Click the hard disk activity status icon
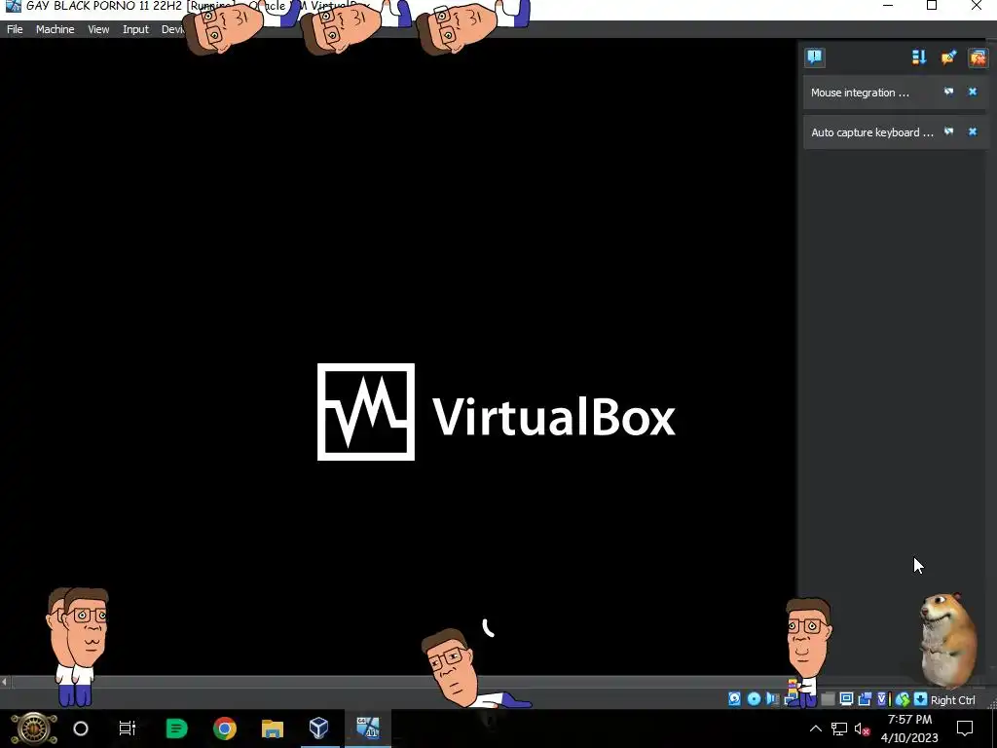The height and width of the screenshot is (748, 997). (734, 699)
